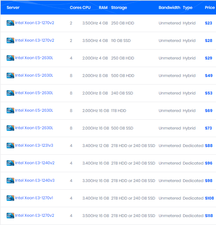
Task: Click the Intel badge next to Xeon E3-1231v3
Action: pyautogui.click(x=10, y=146)
